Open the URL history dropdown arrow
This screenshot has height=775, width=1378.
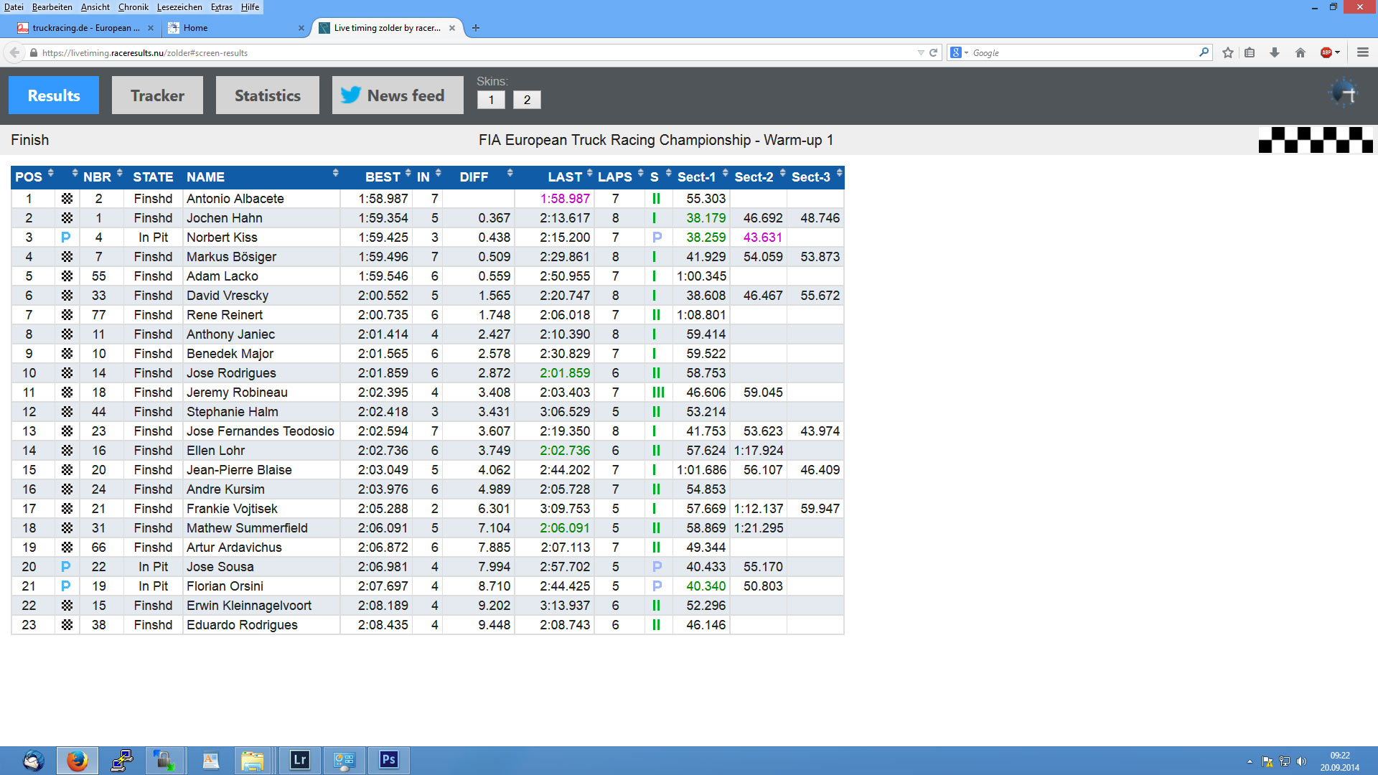coord(921,52)
